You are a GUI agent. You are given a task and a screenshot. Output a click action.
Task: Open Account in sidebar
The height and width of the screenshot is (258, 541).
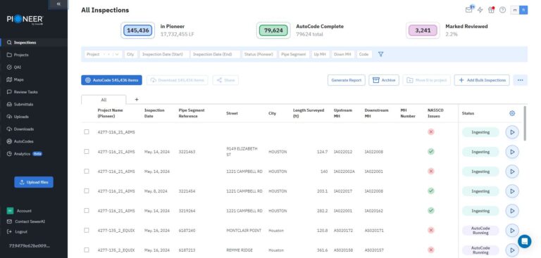point(20,211)
